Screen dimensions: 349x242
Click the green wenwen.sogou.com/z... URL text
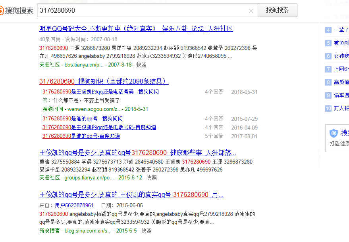(x=95, y=109)
